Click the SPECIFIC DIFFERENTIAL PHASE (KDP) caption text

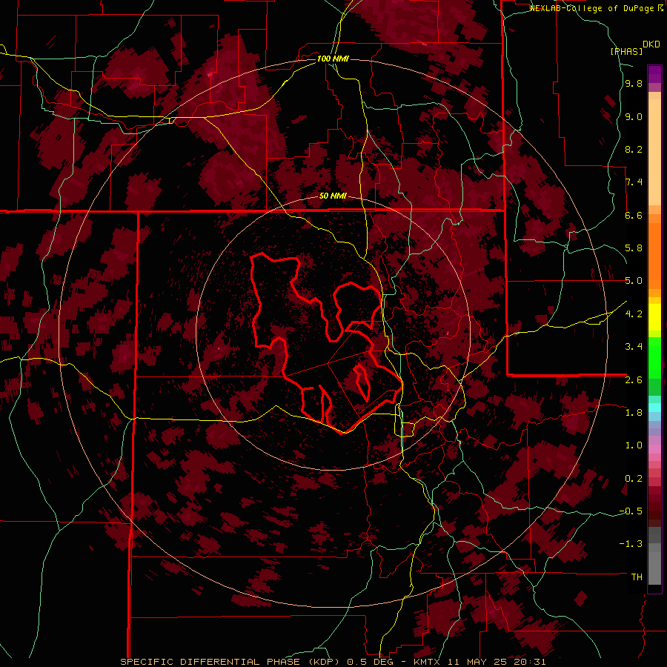[230, 662]
